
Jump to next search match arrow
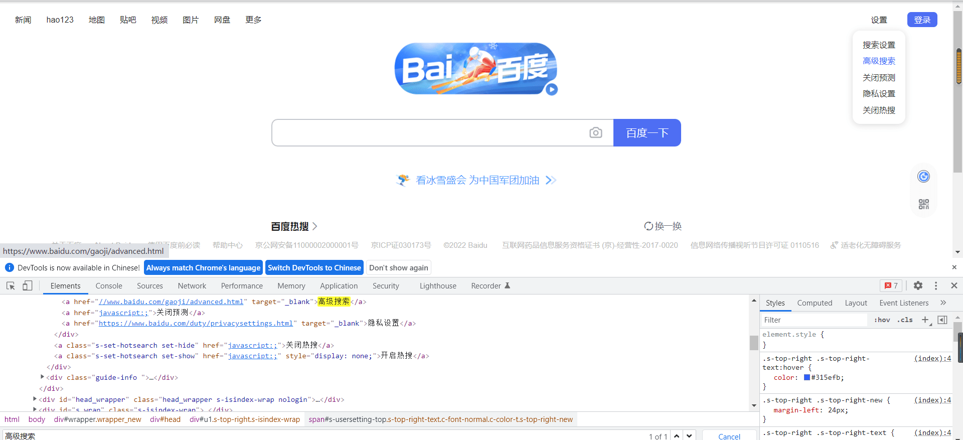pos(690,436)
